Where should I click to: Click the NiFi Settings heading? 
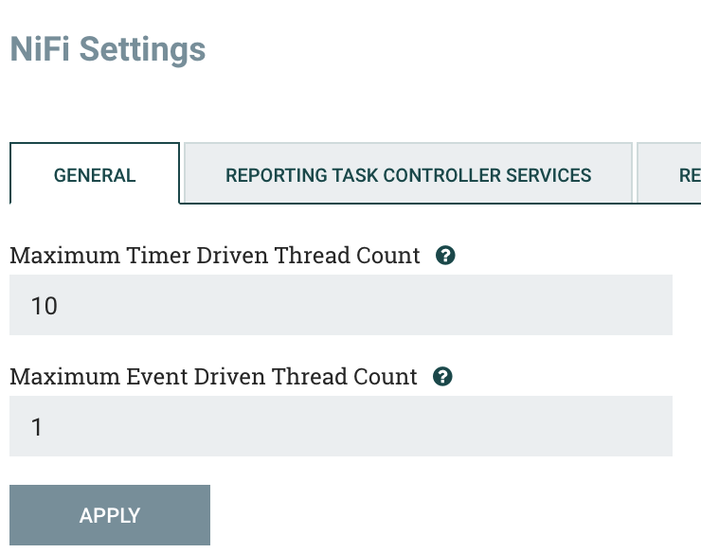pyautogui.click(x=108, y=49)
